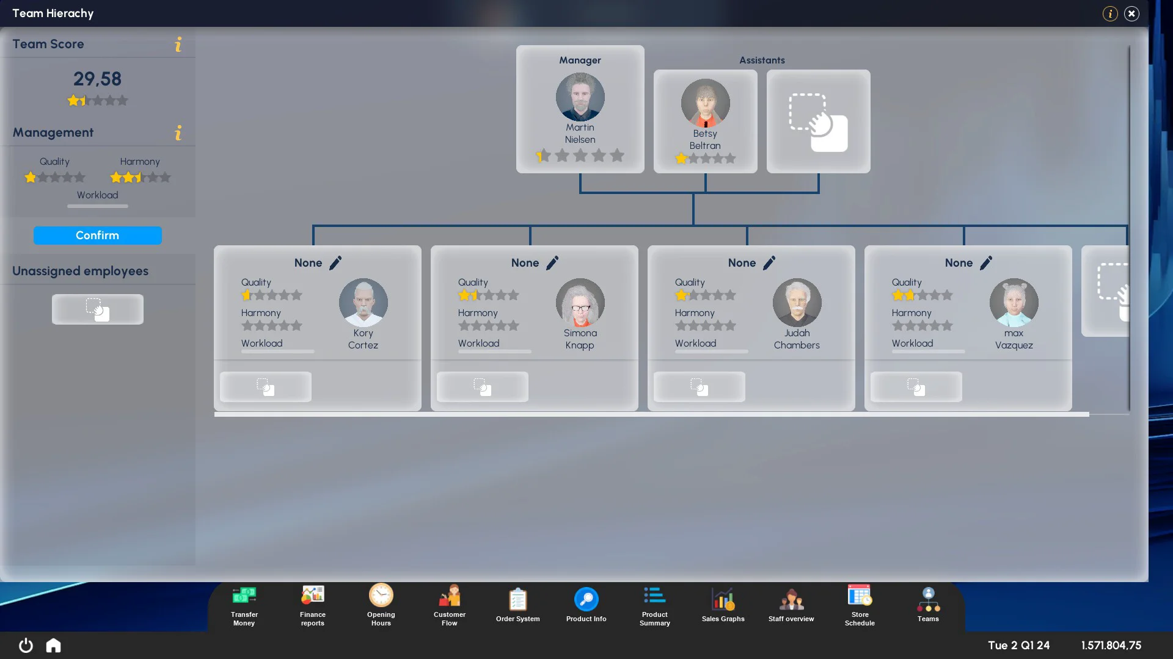View the Customer Flow panel
Screen dimensions: 1173x659
coord(449,604)
